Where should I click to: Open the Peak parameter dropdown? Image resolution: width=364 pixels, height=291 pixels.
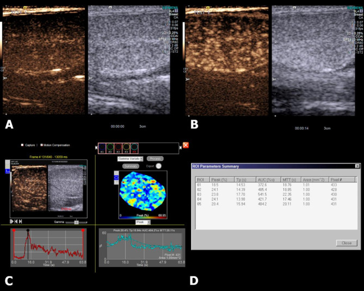(143, 222)
